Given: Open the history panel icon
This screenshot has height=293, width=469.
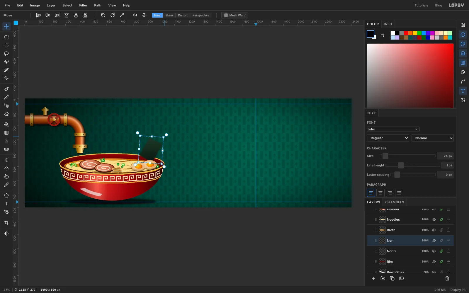Looking at the screenshot, I should 463,72.
